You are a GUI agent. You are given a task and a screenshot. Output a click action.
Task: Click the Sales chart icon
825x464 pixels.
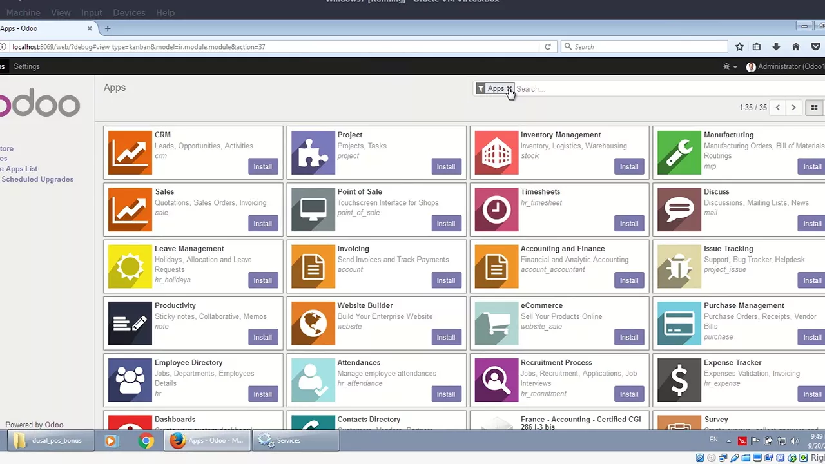(130, 209)
